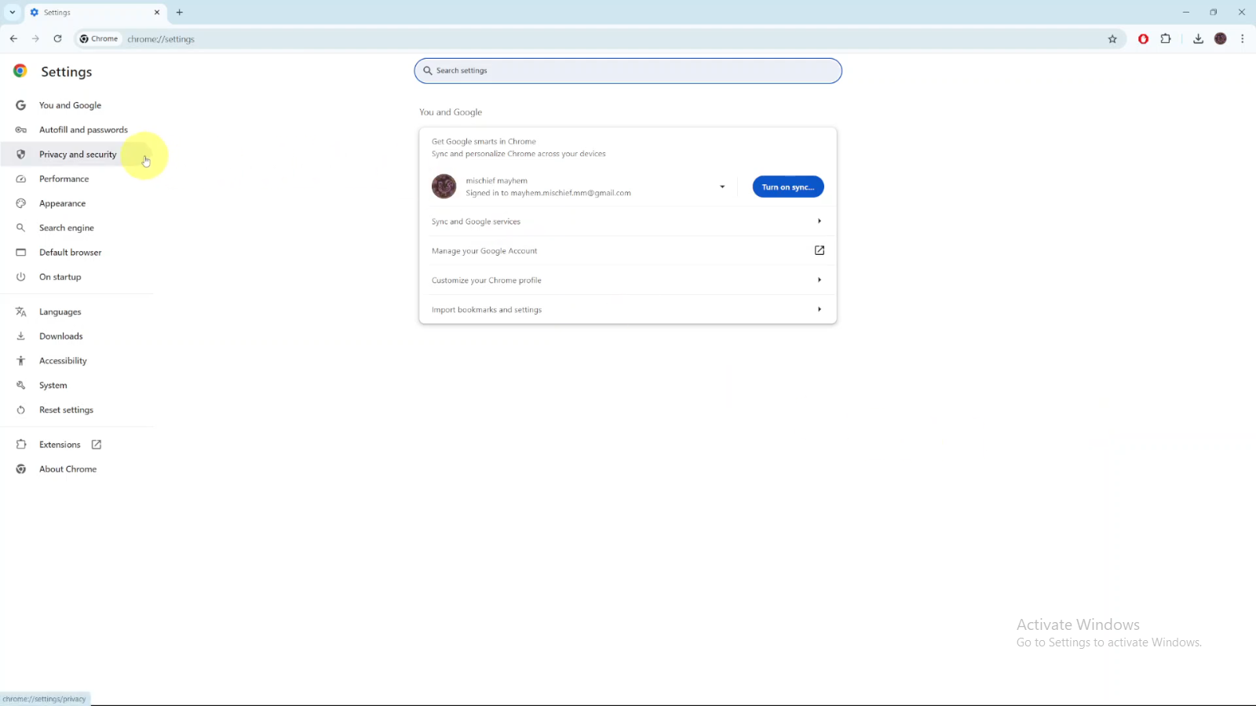Click the About Chrome logo icon

tap(21, 469)
